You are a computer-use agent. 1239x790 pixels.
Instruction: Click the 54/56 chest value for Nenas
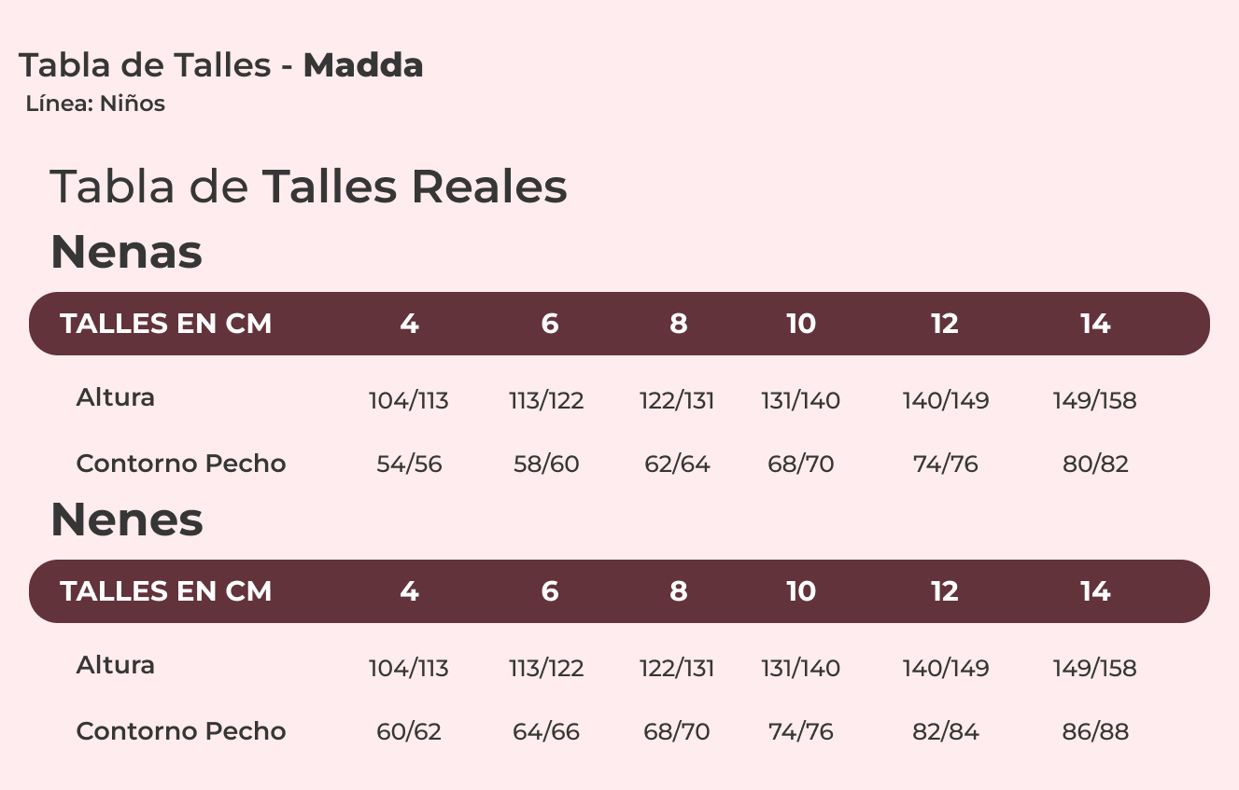pyautogui.click(x=409, y=464)
